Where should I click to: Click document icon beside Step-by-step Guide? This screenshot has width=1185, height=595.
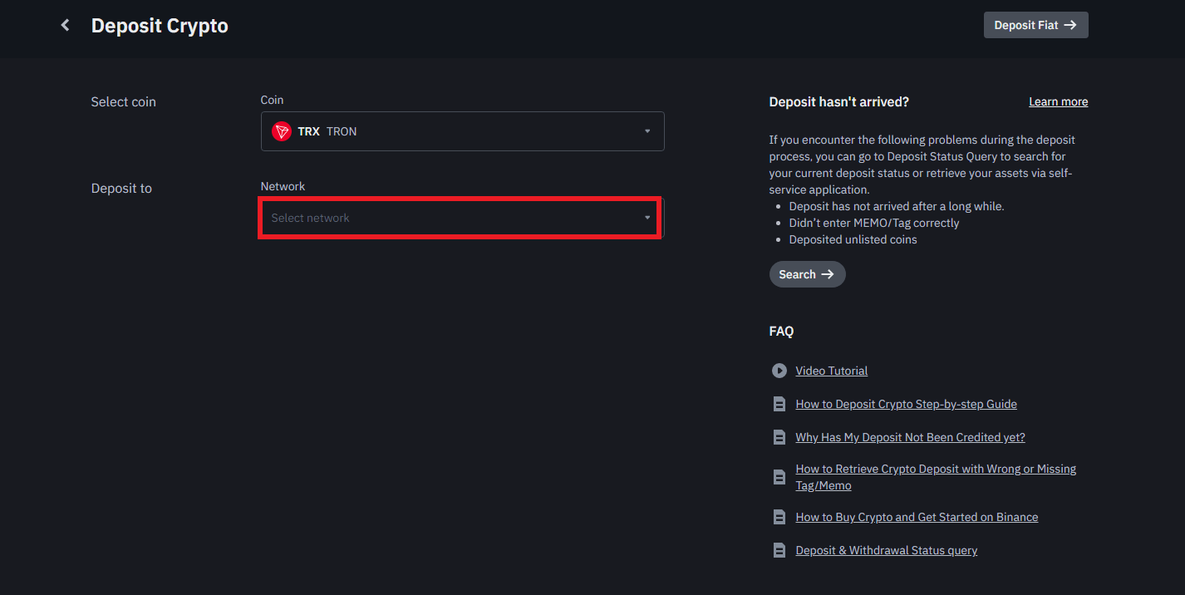click(x=779, y=405)
